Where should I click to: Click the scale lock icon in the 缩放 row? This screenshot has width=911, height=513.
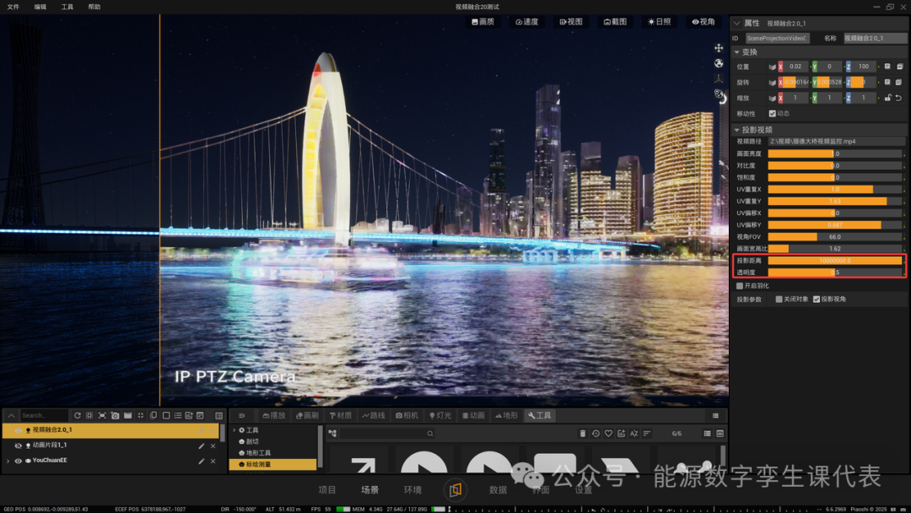887,98
